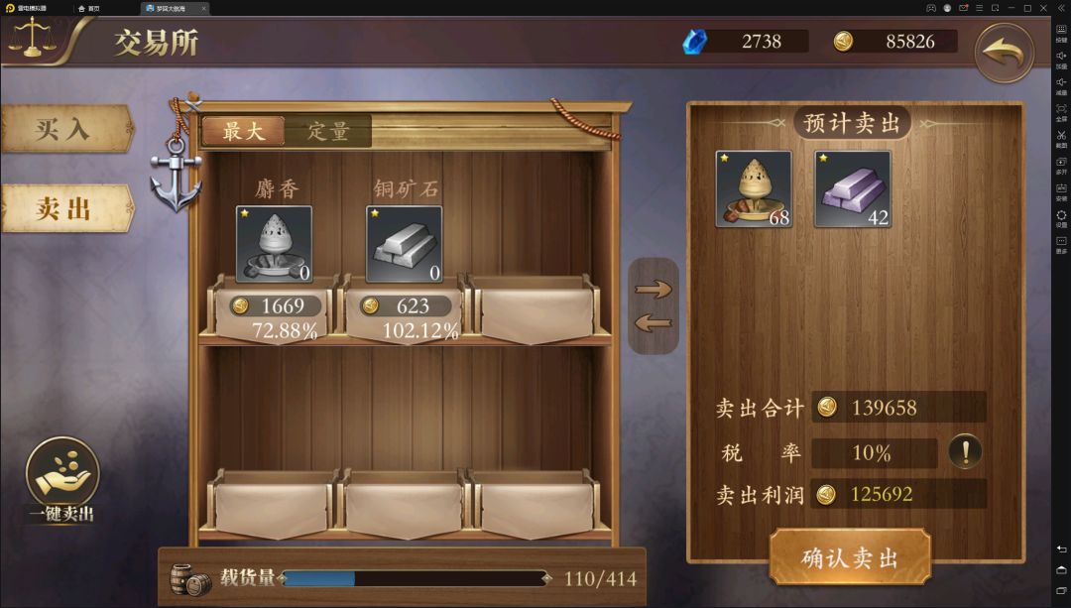Click the 载货量 cargo capacity bar

click(414, 578)
